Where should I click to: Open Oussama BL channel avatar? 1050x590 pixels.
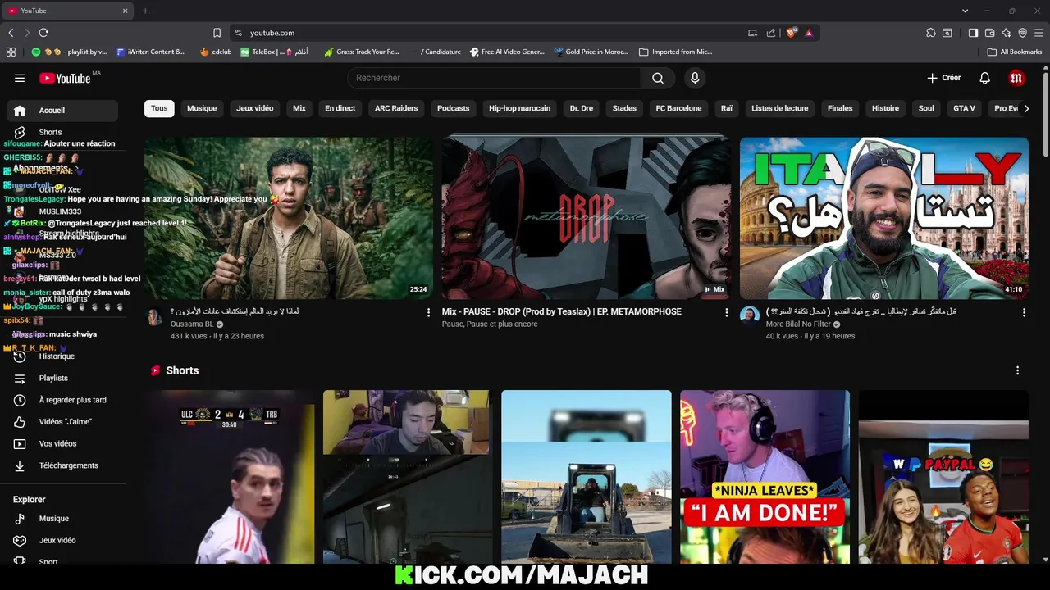click(155, 317)
